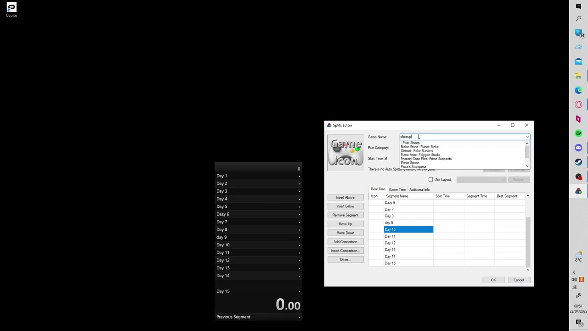This screenshot has height=331, width=588.
Task: Click the LiveSplit taskbar icon
Action: (x=578, y=191)
